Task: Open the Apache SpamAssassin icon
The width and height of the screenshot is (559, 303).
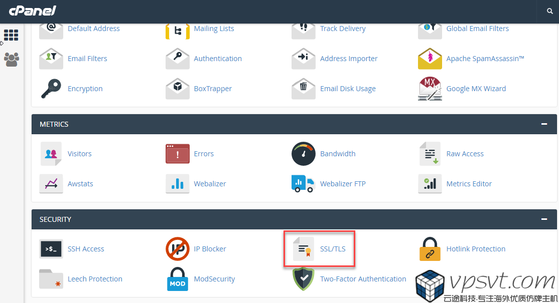Action: click(430, 59)
